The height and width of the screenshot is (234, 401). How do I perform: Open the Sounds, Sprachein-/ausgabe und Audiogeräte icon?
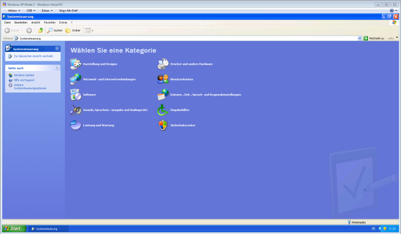(x=76, y=110)
